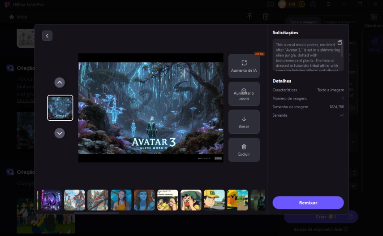Click the Aumentar o zoom magnifier button
This screenshot has height=236, width=383.
click(x=244, y=94)
